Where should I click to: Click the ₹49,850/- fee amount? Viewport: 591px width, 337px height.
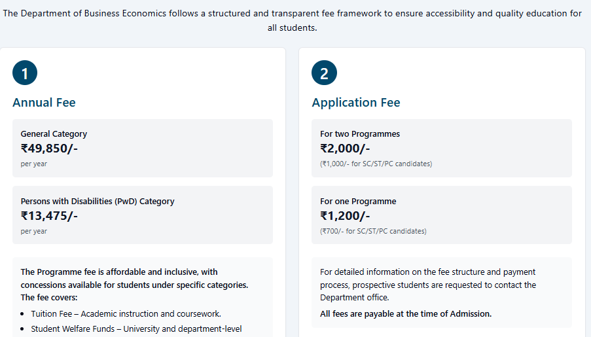[49, 148]
